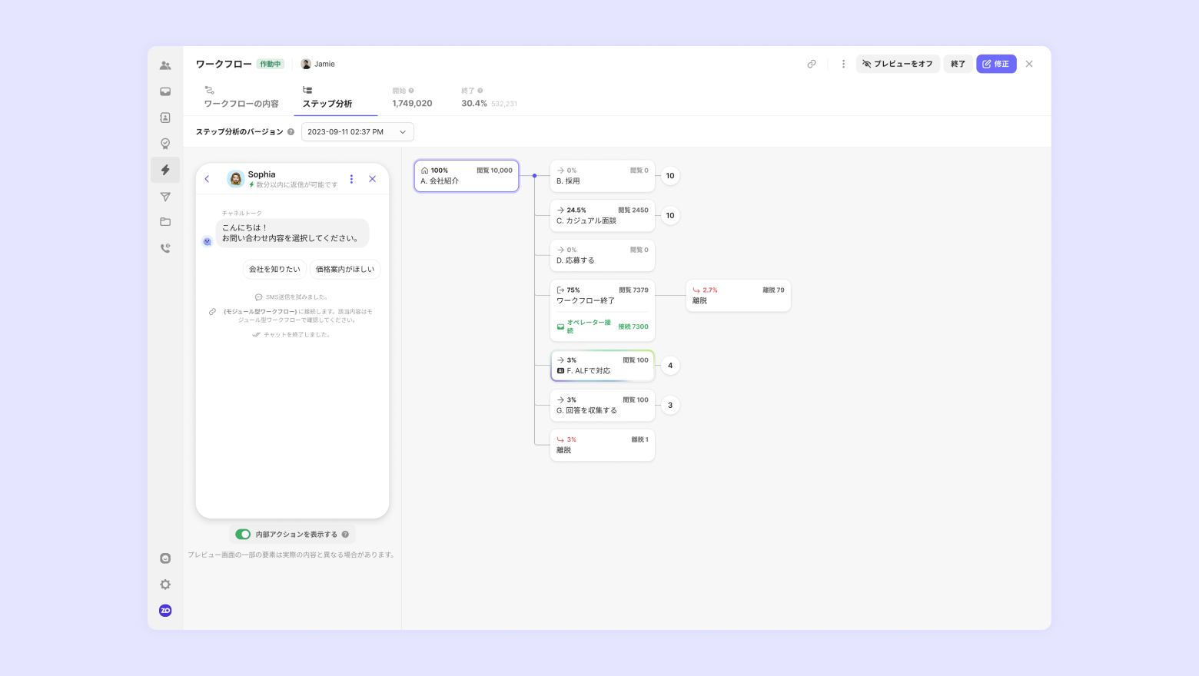Turn off preview with プレビューをオフ button
The image size is (1199, 676).
point(898,64)
